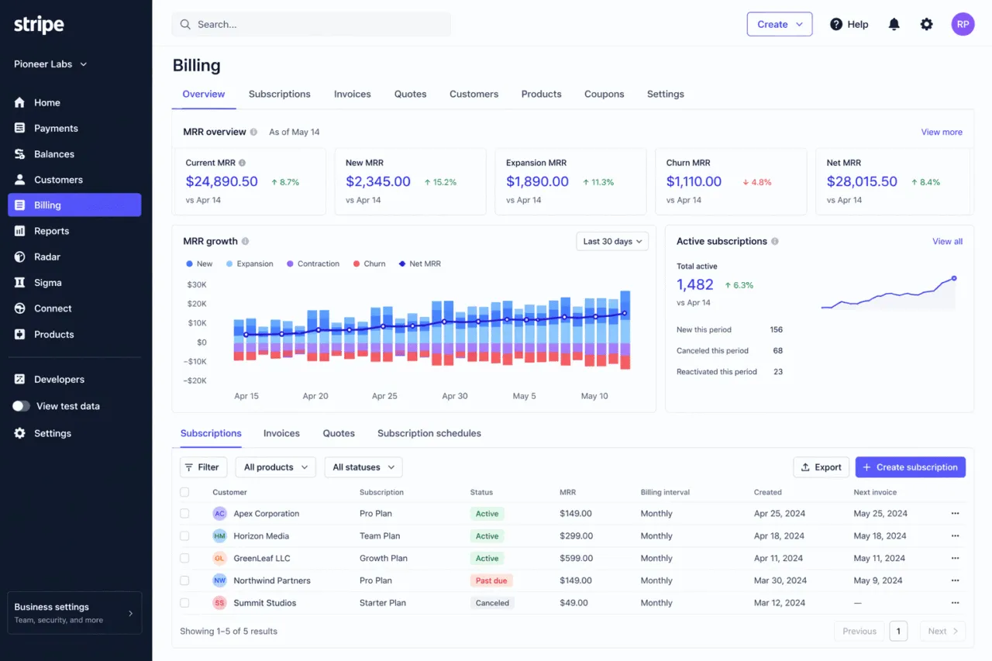The image size is (992, 661).
Task: Switch to the Invoices tab in table section
Action: (x=281, y=433)
